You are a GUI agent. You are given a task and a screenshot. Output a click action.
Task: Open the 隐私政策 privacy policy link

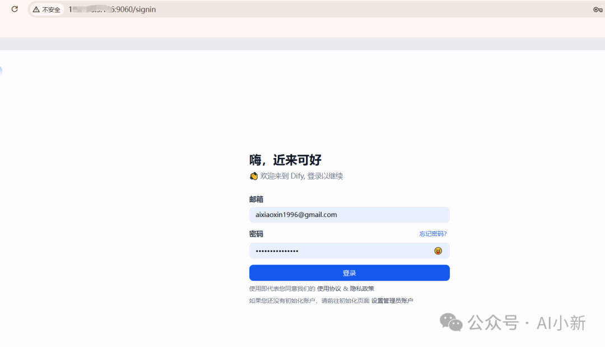[x=364, y=288]
